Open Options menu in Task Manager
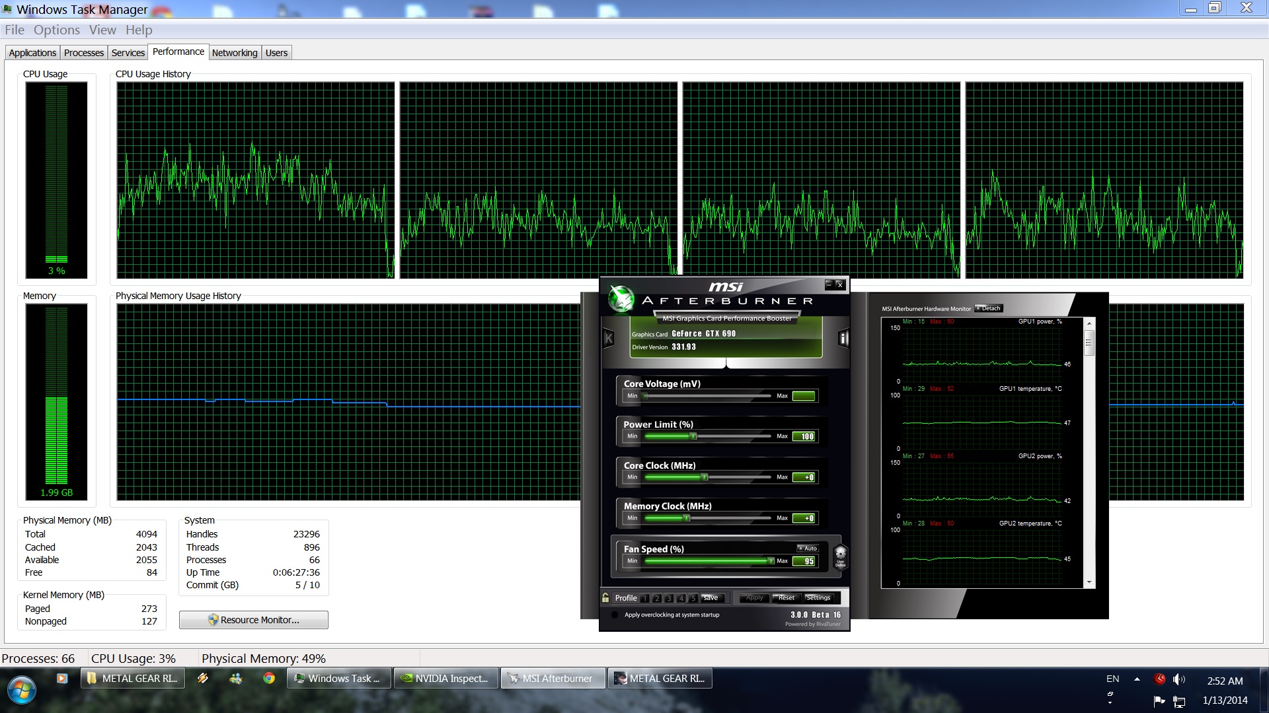The image size is (1269, 713). (56, 30)
